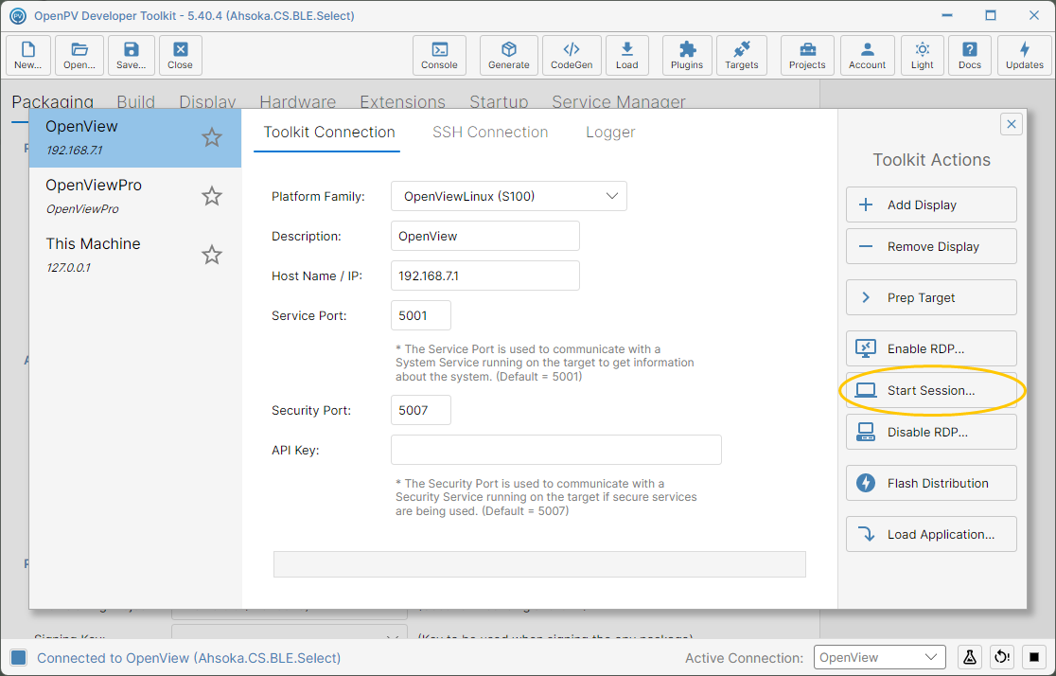This screenshot has height=676, width=1056.
Task: Open the Build tab
Action: (136, 101)
